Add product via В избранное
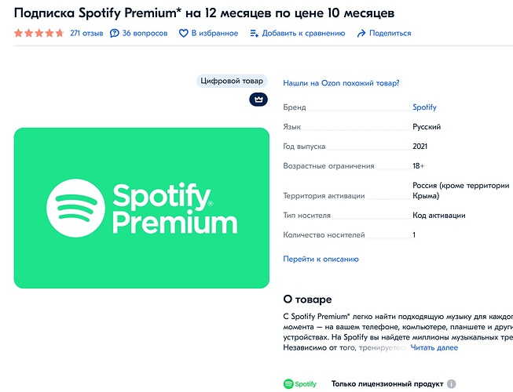 click(214, 33)
